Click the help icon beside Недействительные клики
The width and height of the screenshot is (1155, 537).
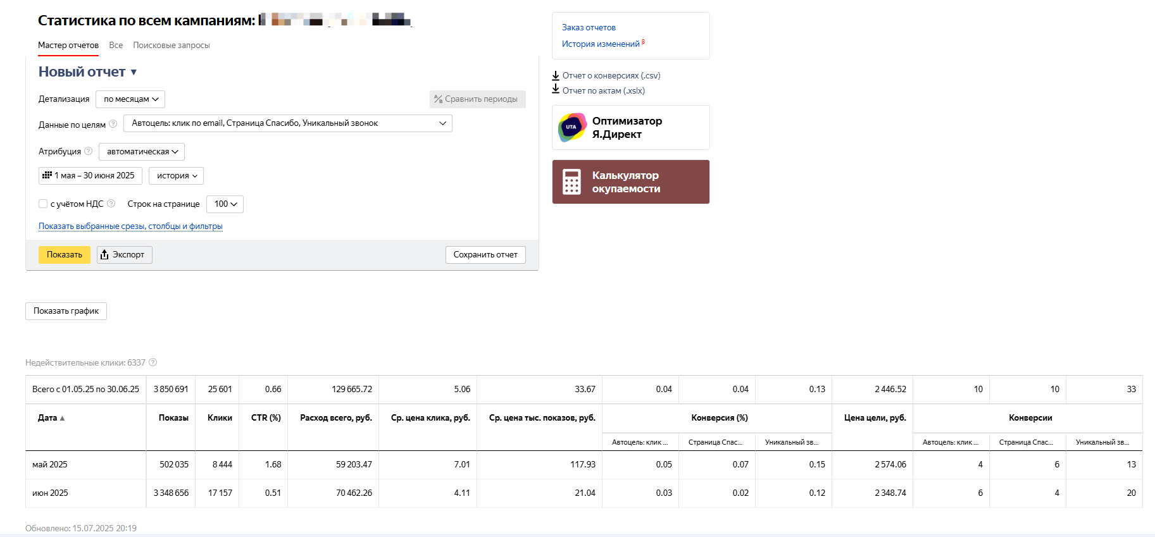153,362
